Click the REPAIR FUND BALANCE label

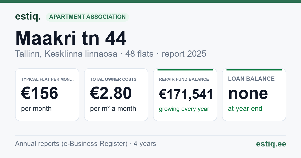(x=184, y=79)
